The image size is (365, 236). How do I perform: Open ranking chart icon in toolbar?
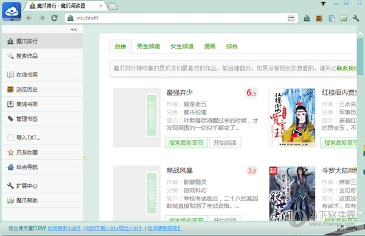tap(307, 18)
